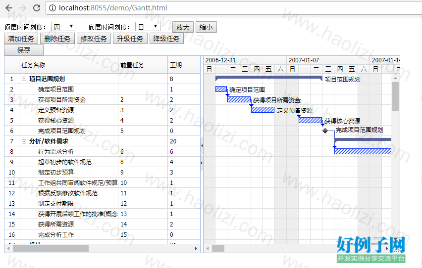Image resolution: width=422 pixels, height=268 pixels.
Task: Click the 删除任务 button
Action: (57, 39)
